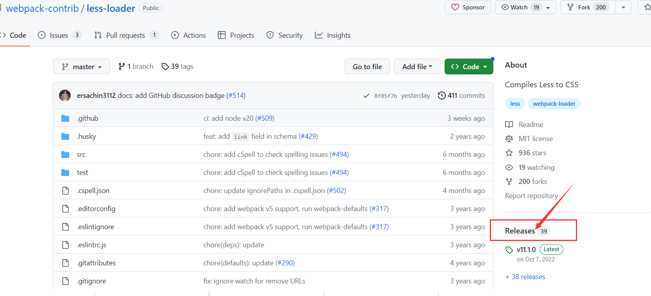Click the MIT license scales icon
The width and height of the screenshot is (651, 296).
(509, 139)
